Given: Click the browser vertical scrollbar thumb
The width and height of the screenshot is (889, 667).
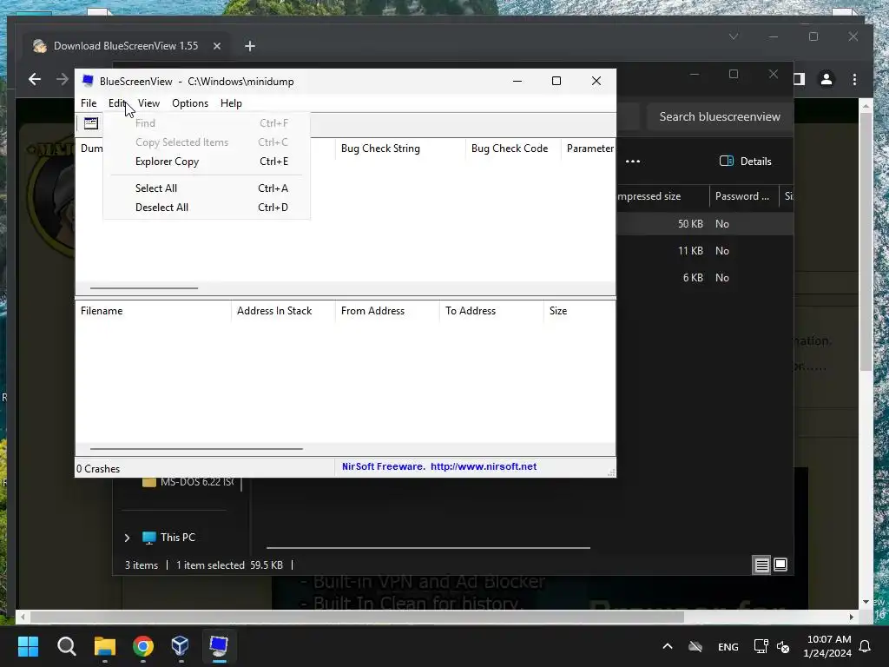Looking at the screenshot, I should coord(866,242).
